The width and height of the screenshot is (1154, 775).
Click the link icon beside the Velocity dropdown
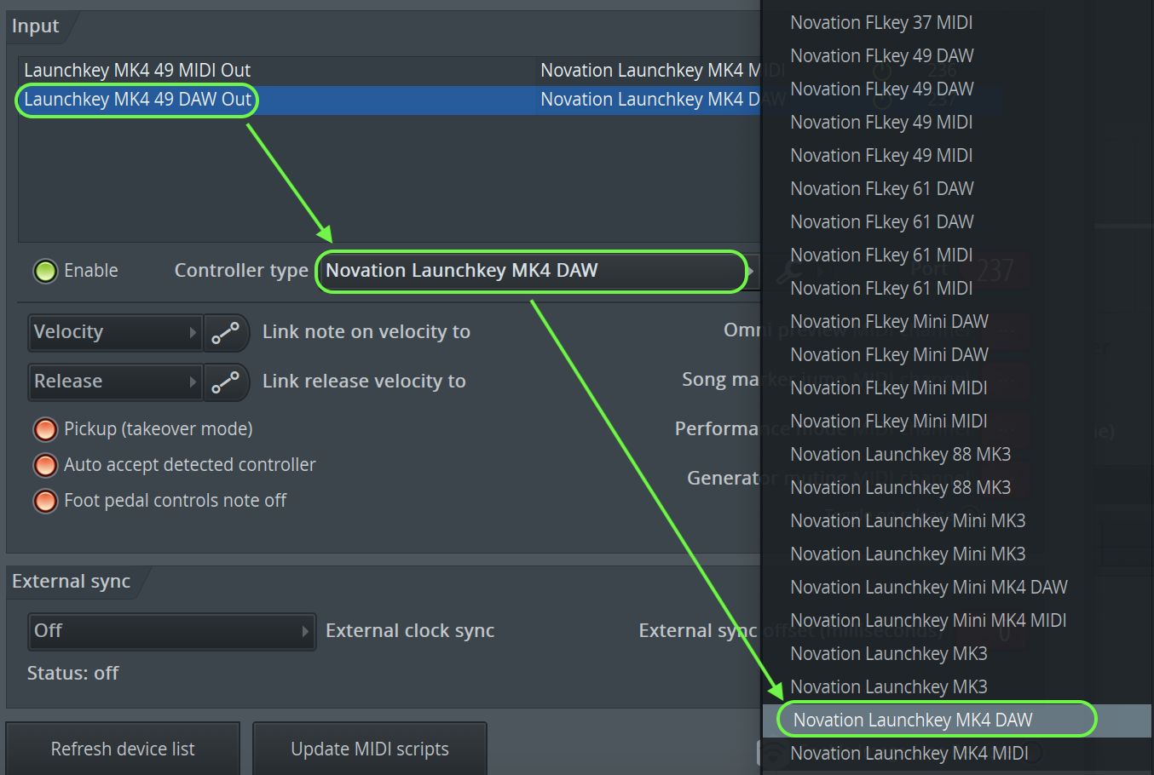coord(226,333)
